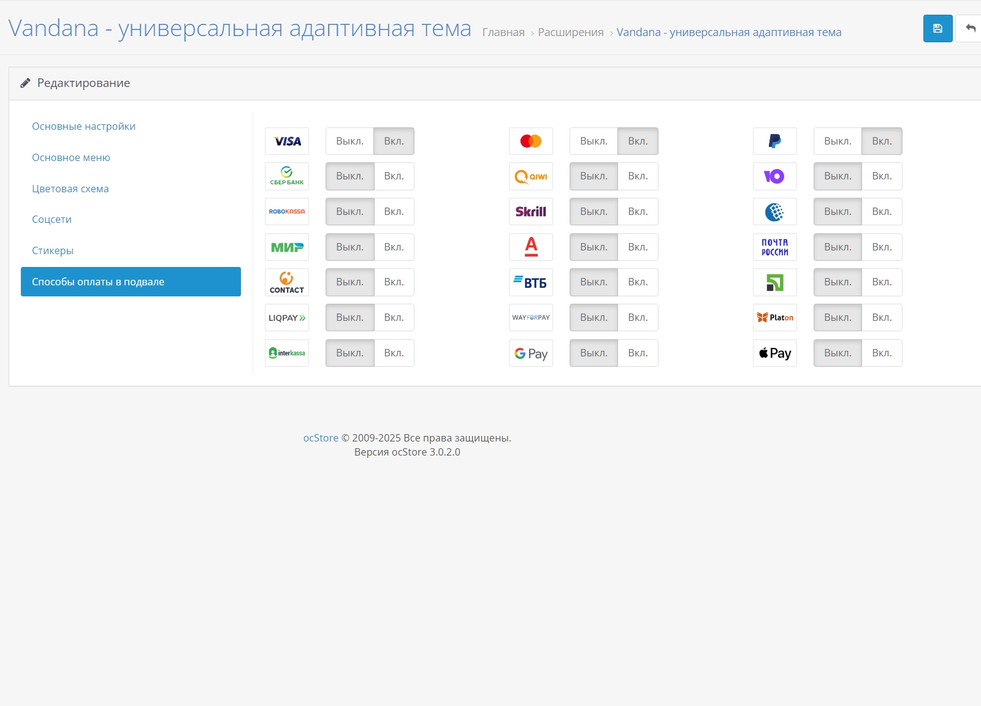Click the Почта России logo
The height and width of the screenshot is (706, 981).
pyautogui.click(x=775, y=247)
